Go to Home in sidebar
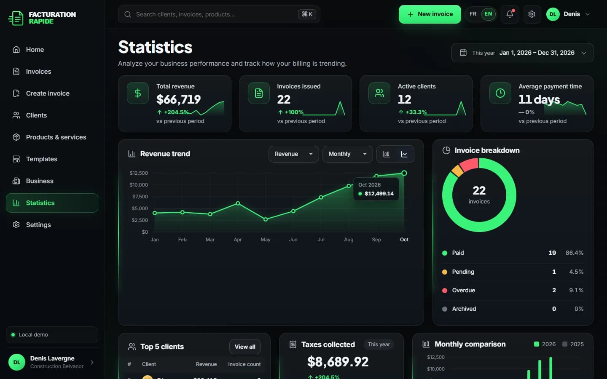The height and width of the screenshot is (379, 607). [x=52, y=50]
